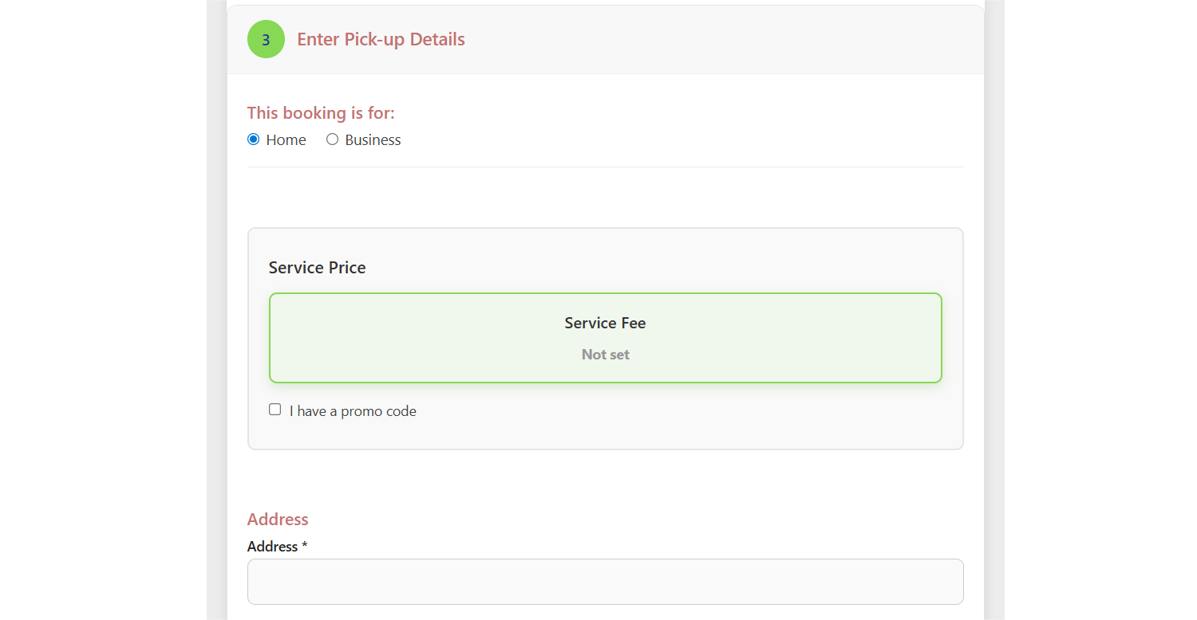Screen dimensions: 1197x620
Task: Click the green step 3 circle badge
Action: coord(266,39)
